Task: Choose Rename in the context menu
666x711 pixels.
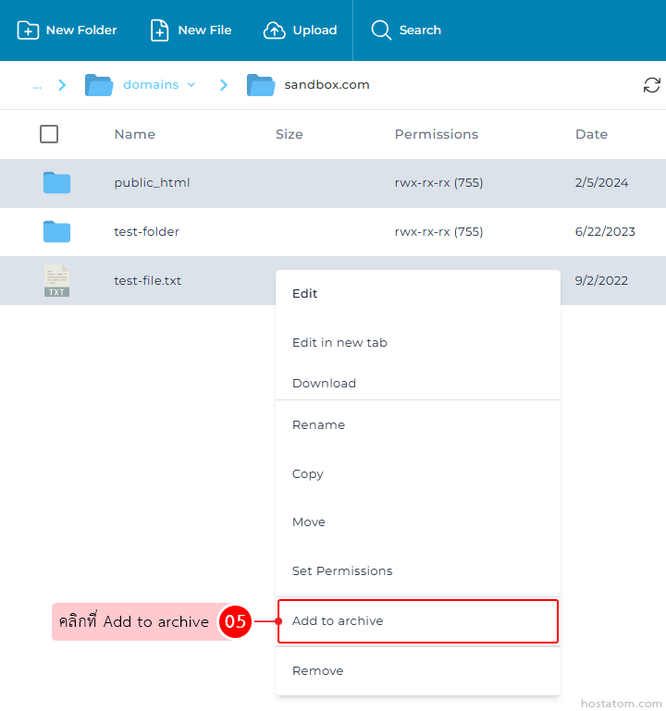Action: (318, 425)
